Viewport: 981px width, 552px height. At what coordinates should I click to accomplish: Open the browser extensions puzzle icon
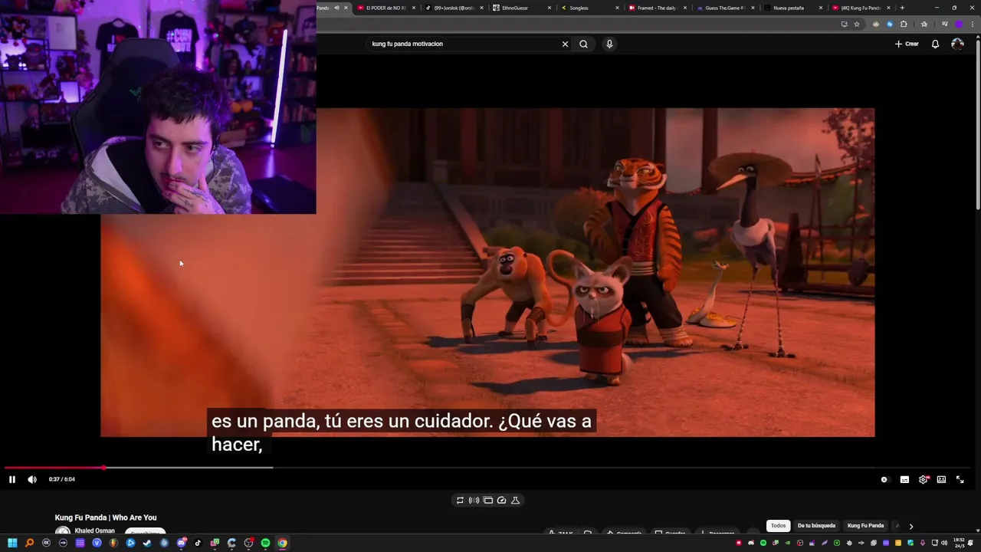tap(904, 24)
